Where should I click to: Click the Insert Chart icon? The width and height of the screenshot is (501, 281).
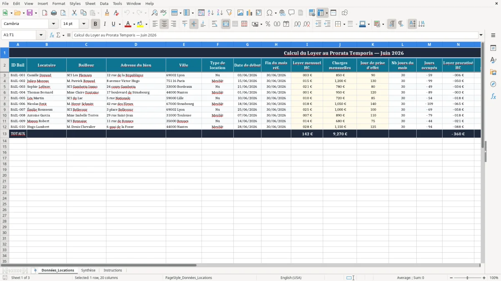[x=250, y=13]
